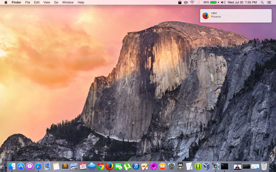
Task: Open the Finder application menu
Action: [x=17, y=2]
